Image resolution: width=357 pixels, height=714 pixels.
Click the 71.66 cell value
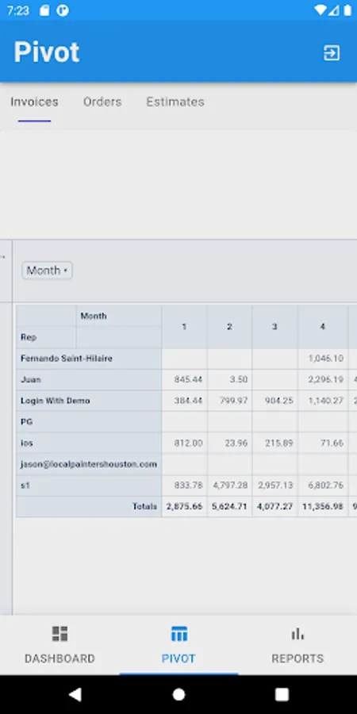332,443
